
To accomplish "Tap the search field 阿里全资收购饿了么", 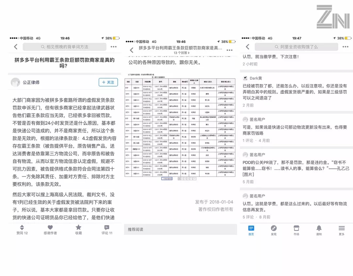I will pos(296,47).
